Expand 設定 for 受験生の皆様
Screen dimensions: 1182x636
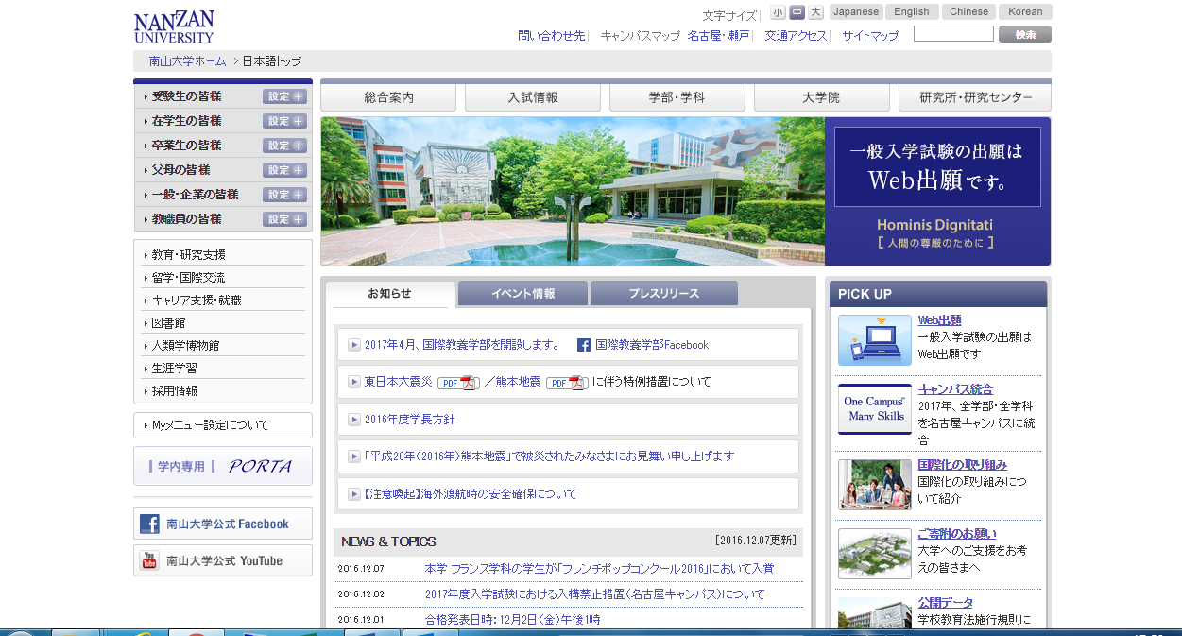click(285, 96)
